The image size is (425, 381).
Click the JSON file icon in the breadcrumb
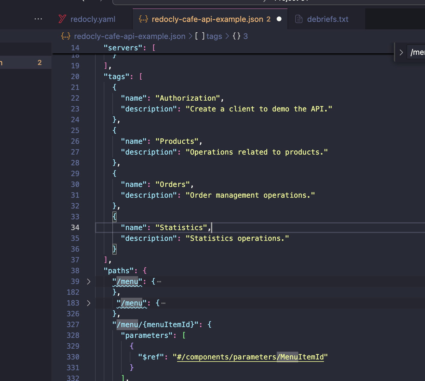65,36
